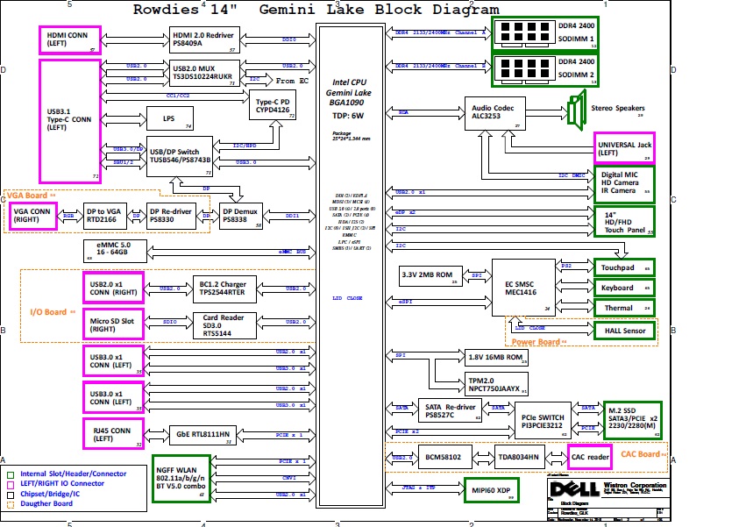Select the 14" HD/FHD Touch Panel block

pos(625,222)
